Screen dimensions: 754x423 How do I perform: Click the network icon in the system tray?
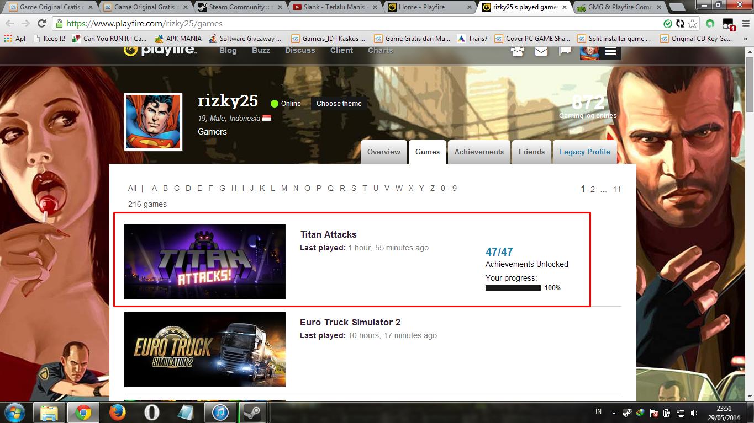tap(681, 413)
